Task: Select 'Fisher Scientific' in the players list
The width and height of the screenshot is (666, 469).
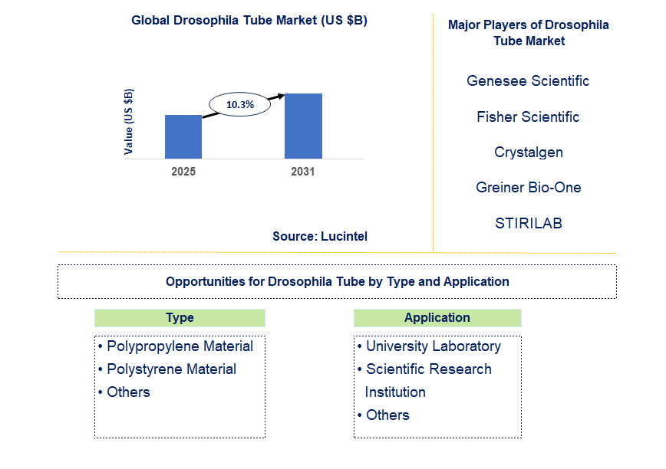Action: (528, 116)
